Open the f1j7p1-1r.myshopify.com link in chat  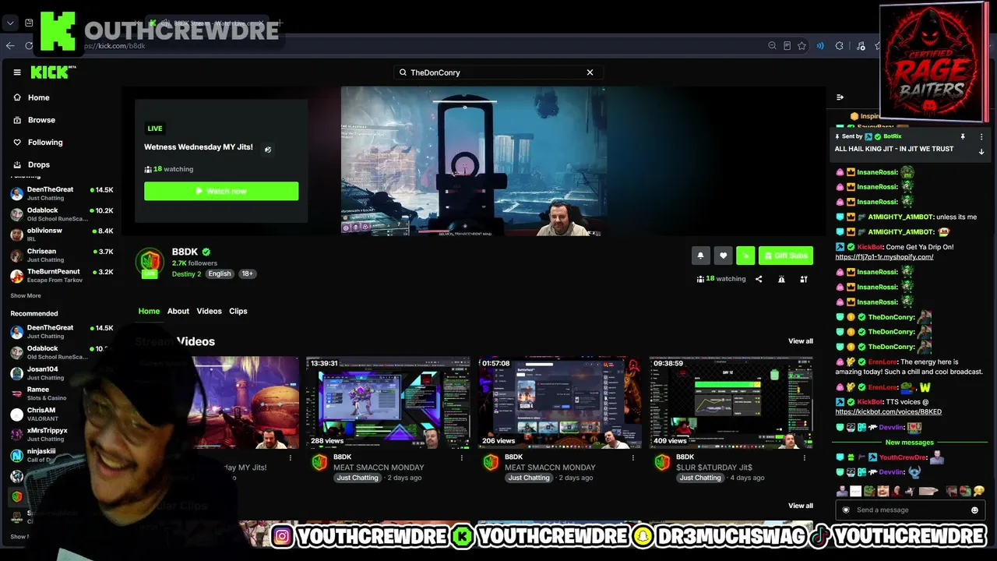(x=884, y=257)
